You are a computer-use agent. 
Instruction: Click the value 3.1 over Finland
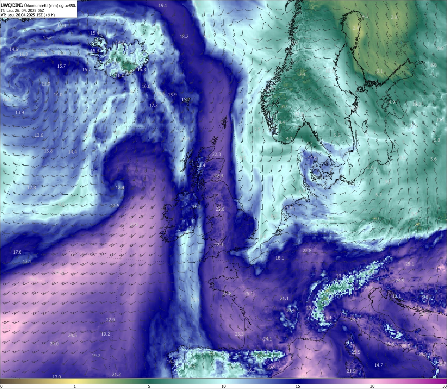379,71
